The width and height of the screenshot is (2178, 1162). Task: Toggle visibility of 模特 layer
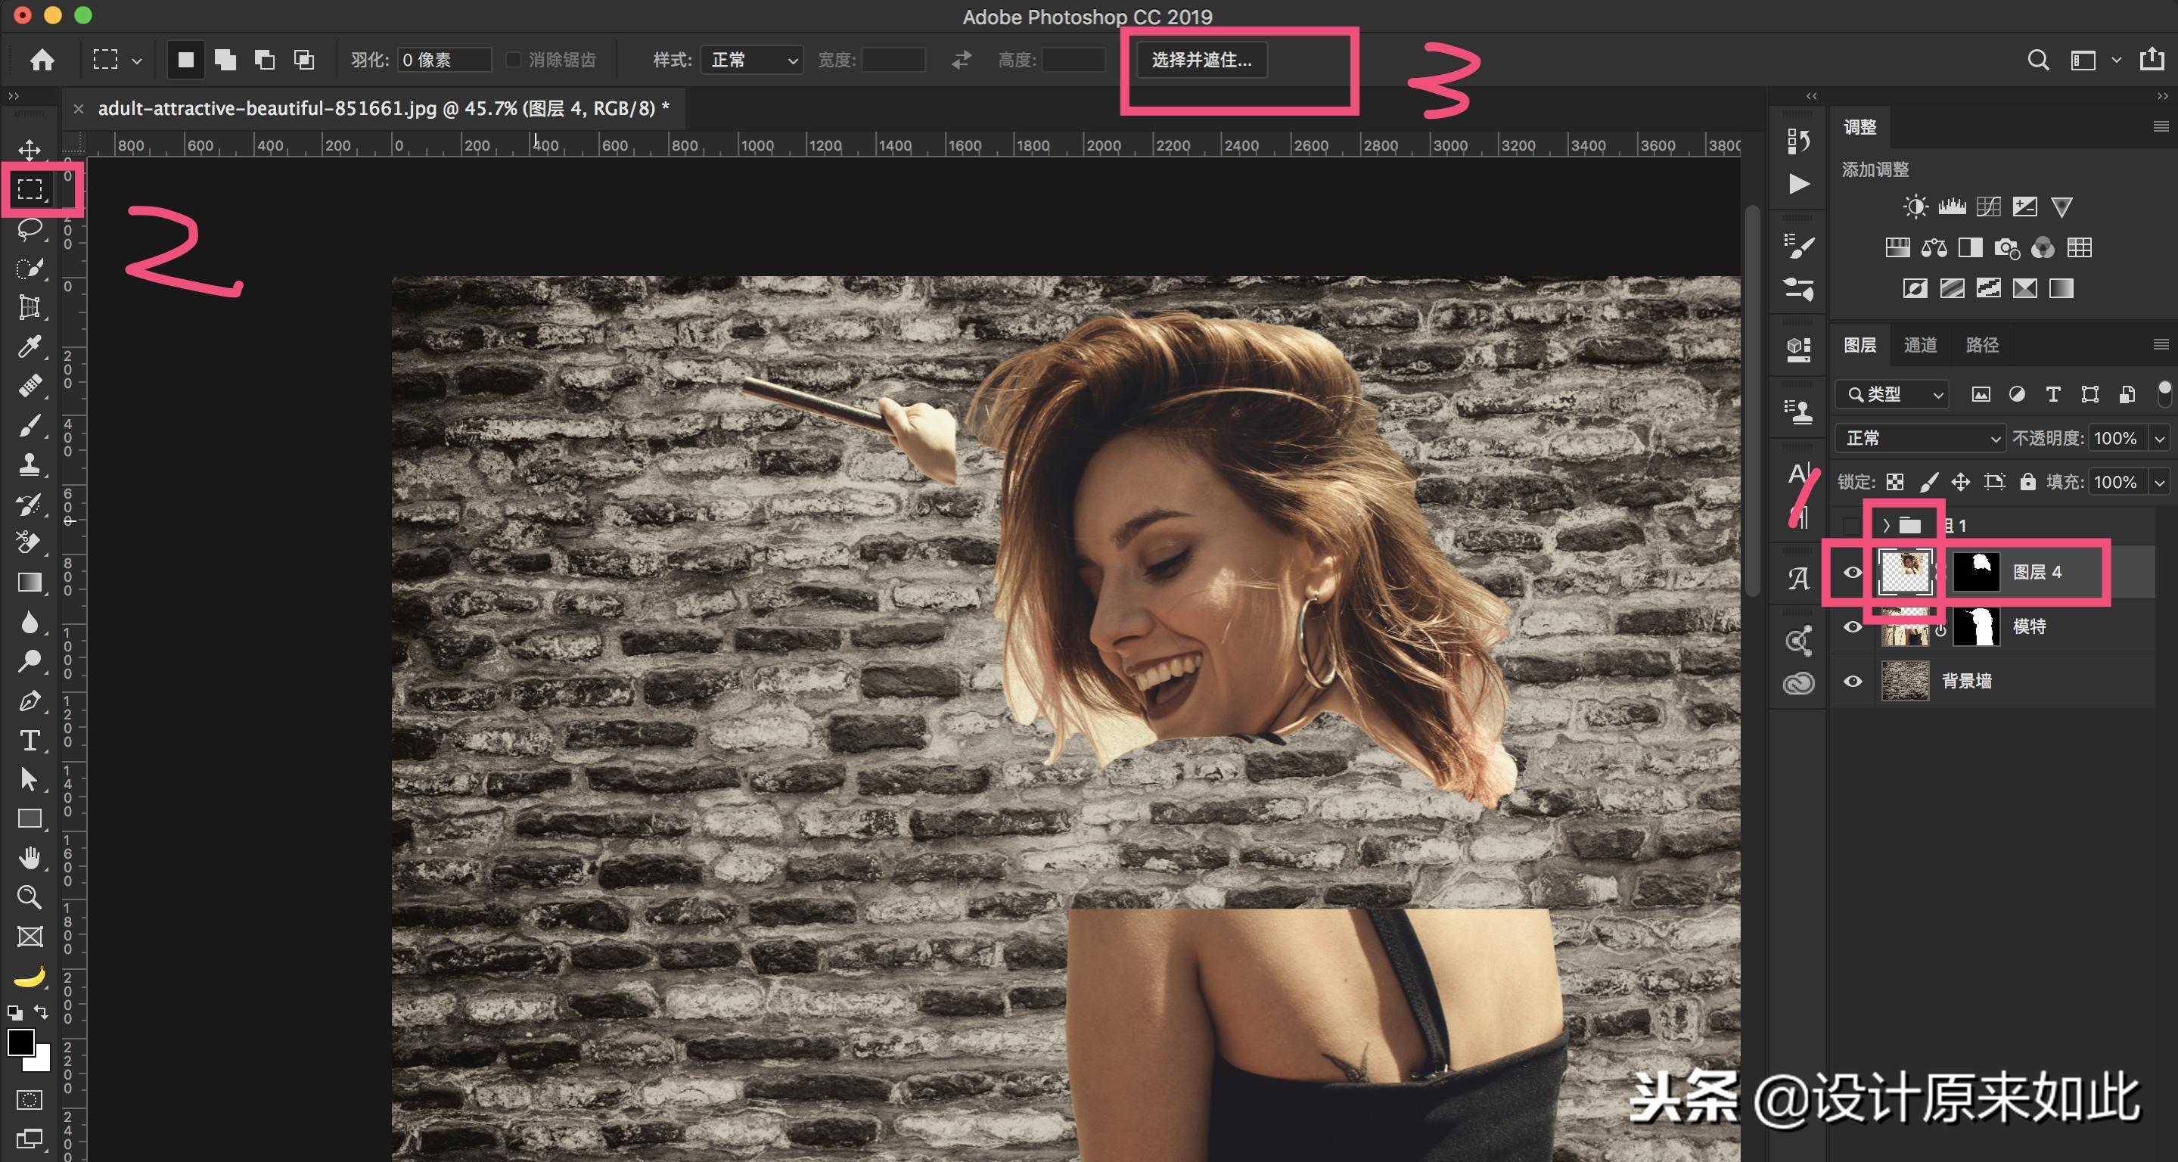1853,626
